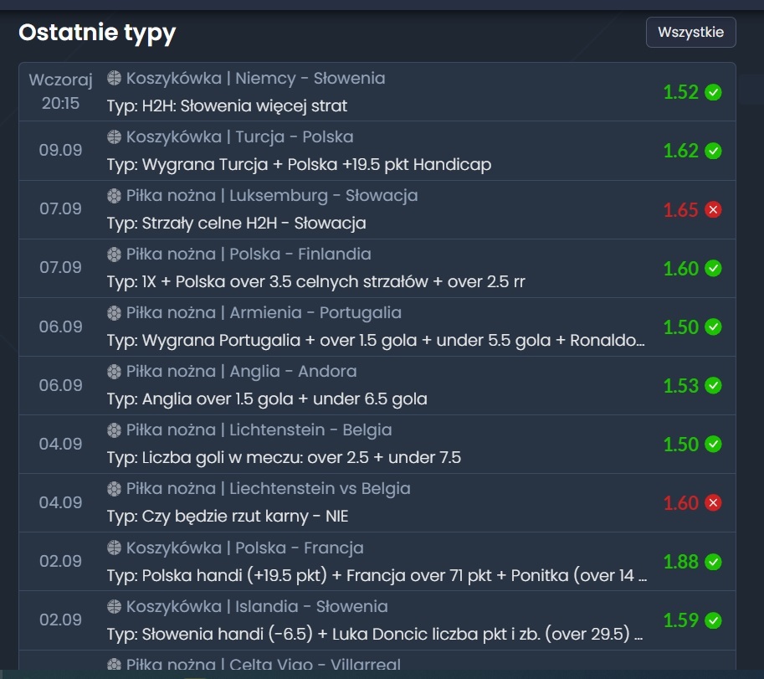Click the "Ostatnie typy" heading

coord(97,33)
